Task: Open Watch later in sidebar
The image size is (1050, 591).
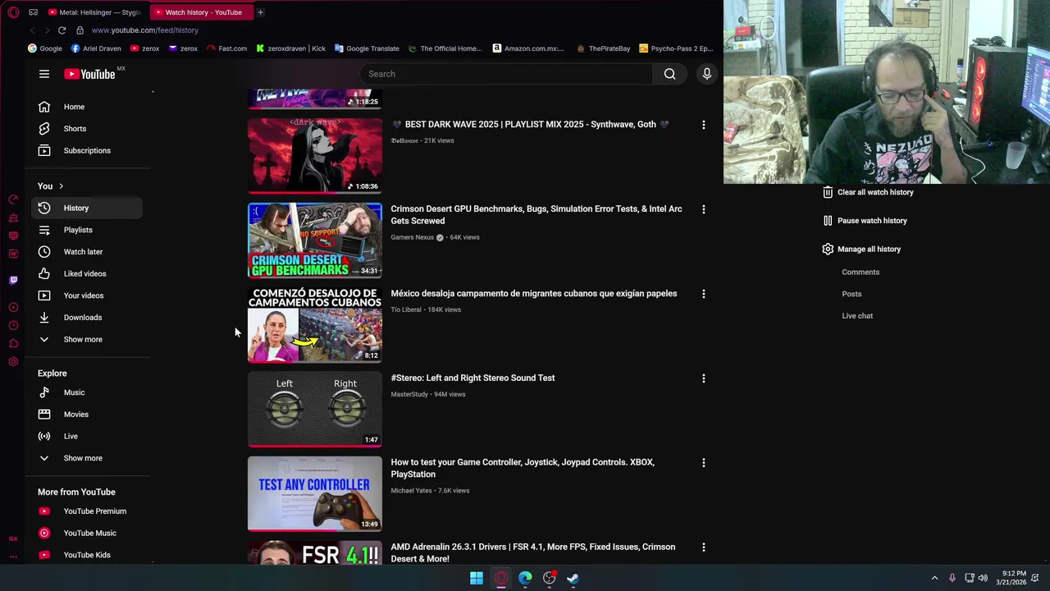Action: click(87, 252)
